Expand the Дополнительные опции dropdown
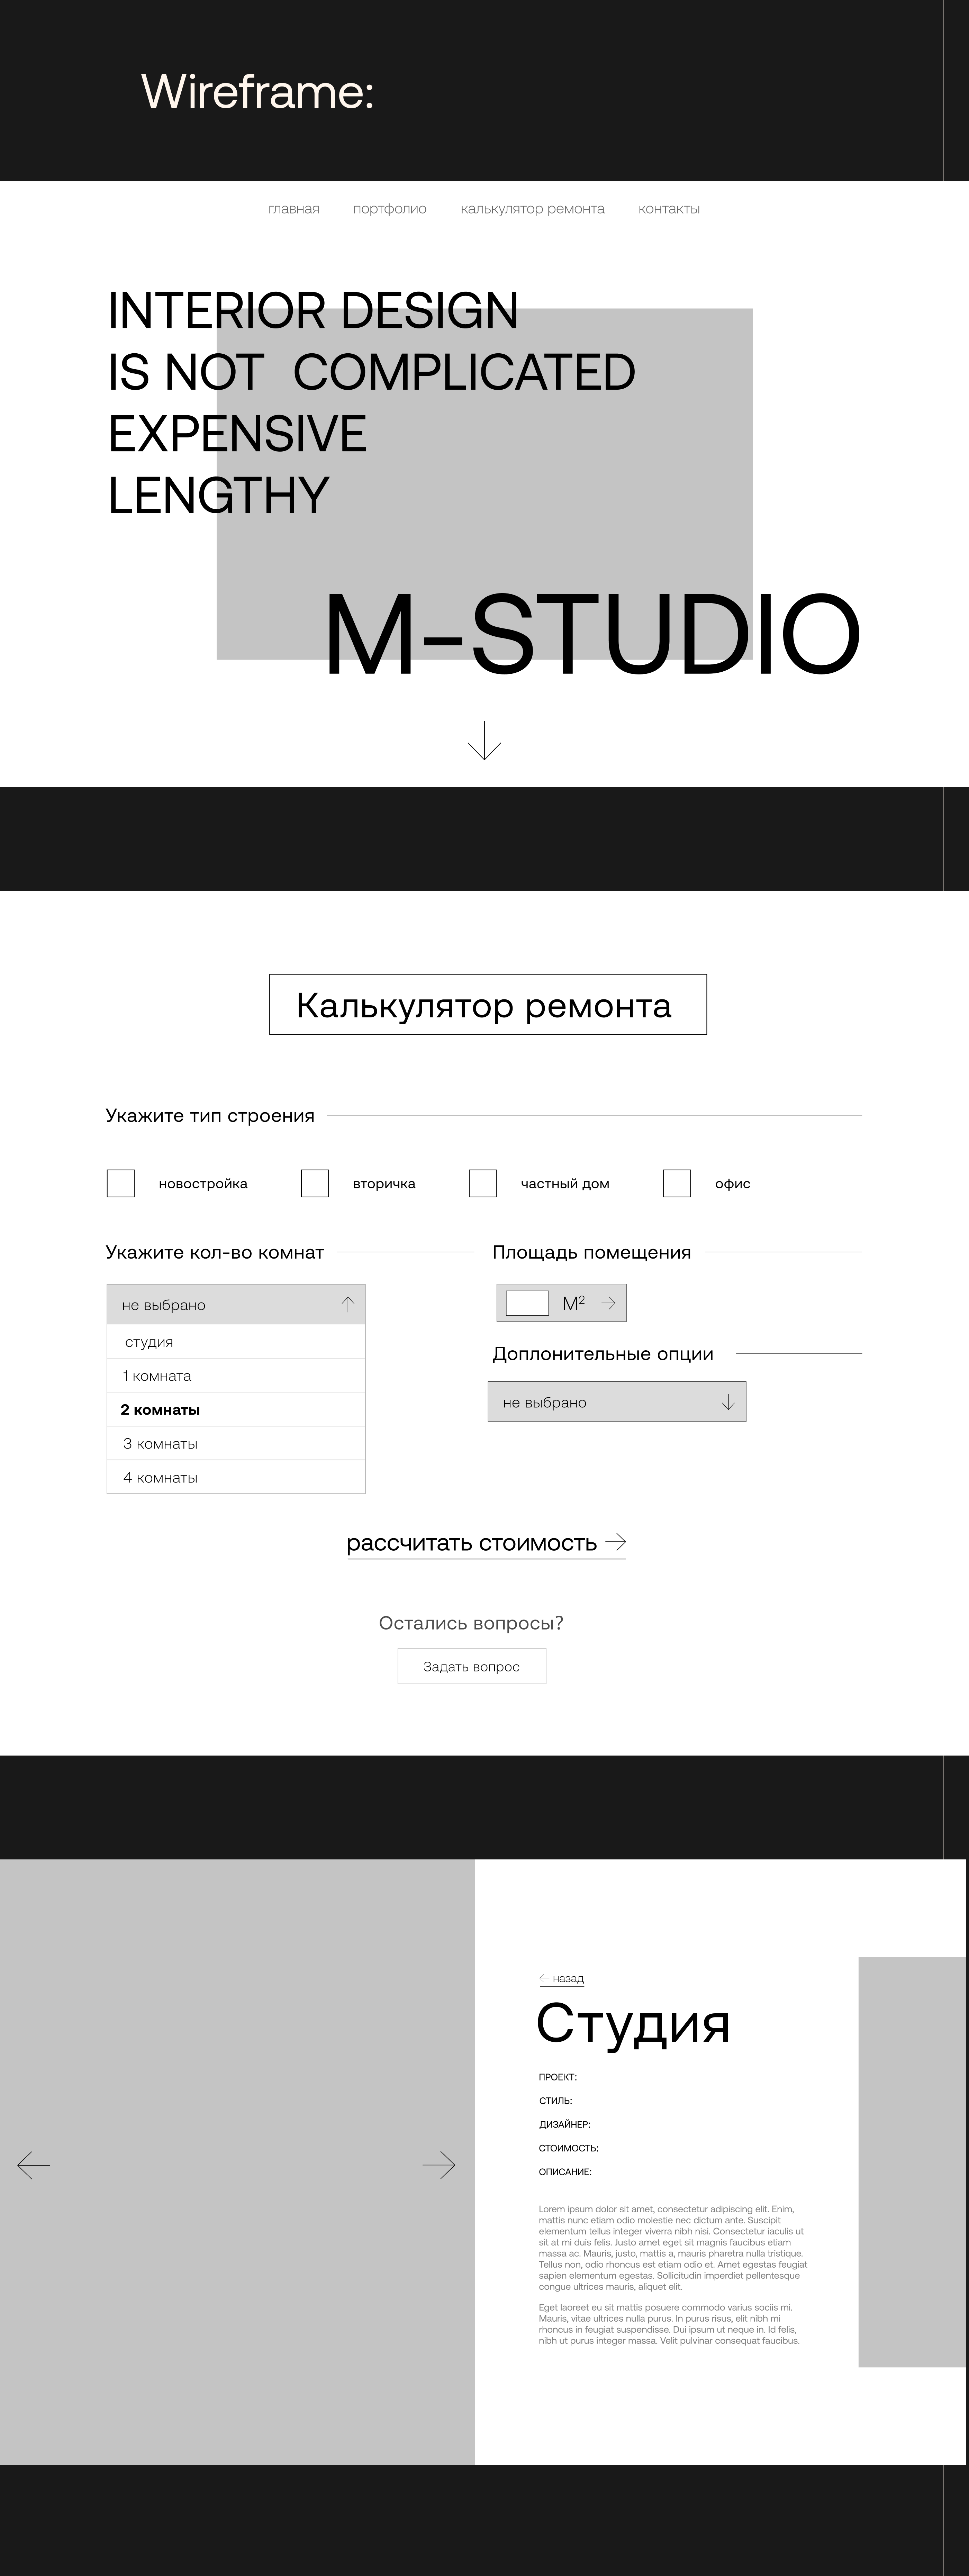Screen dimensions: 969x2576 [x=728, y=1402]
